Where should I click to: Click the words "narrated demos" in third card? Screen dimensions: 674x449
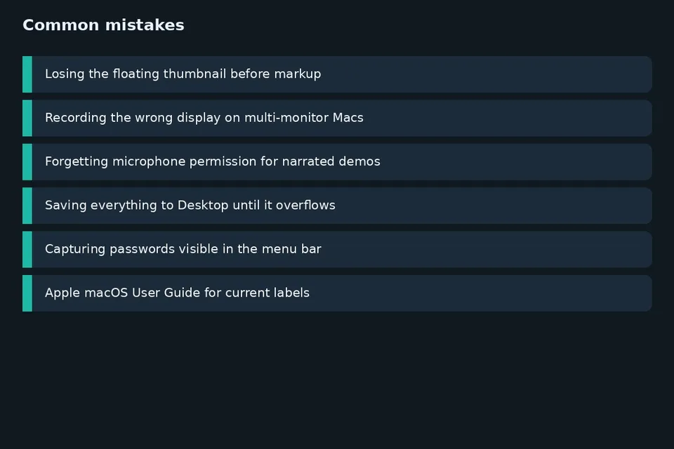pos(331,161)
